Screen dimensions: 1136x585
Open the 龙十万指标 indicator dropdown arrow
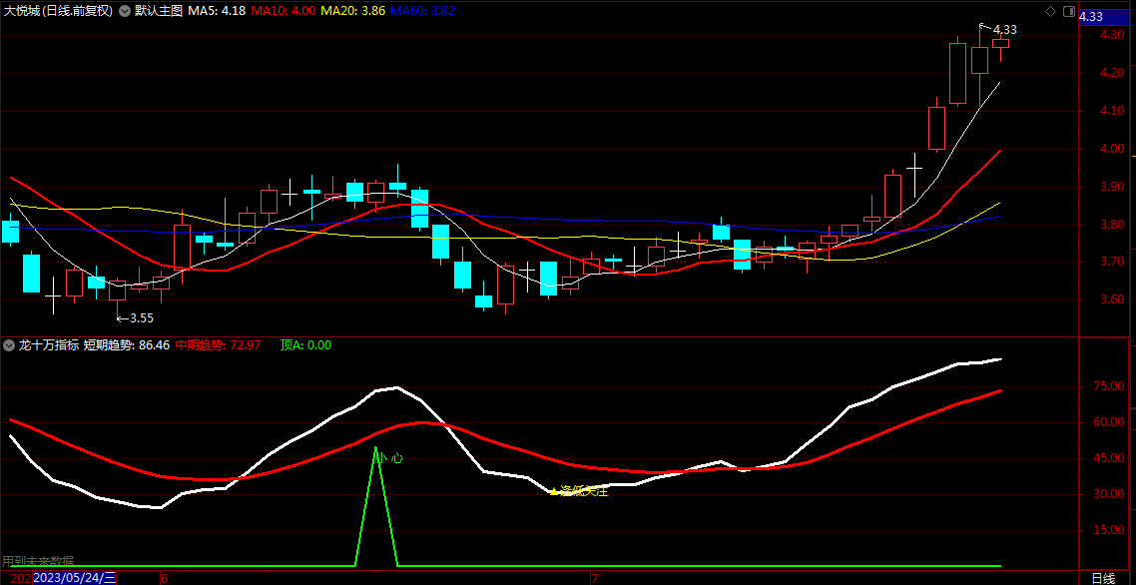click(x=9, y=345)
